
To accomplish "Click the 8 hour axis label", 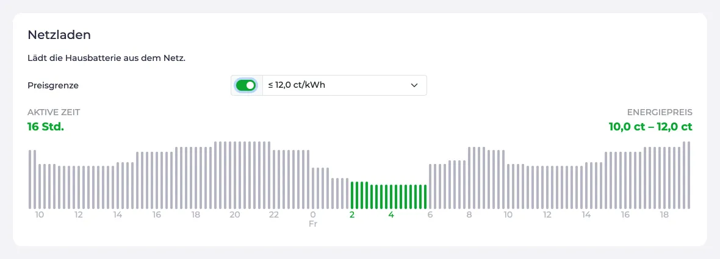I will point(469,215).
